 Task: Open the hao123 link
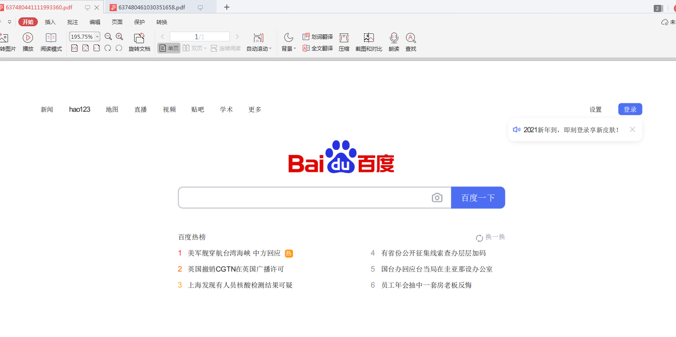[80, 110]
